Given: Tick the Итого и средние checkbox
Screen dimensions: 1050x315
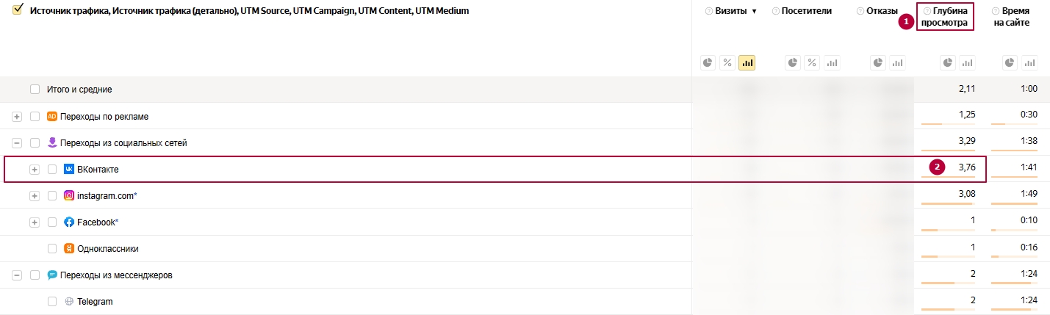Looking at the screenshot, I should tap(35, 90).
